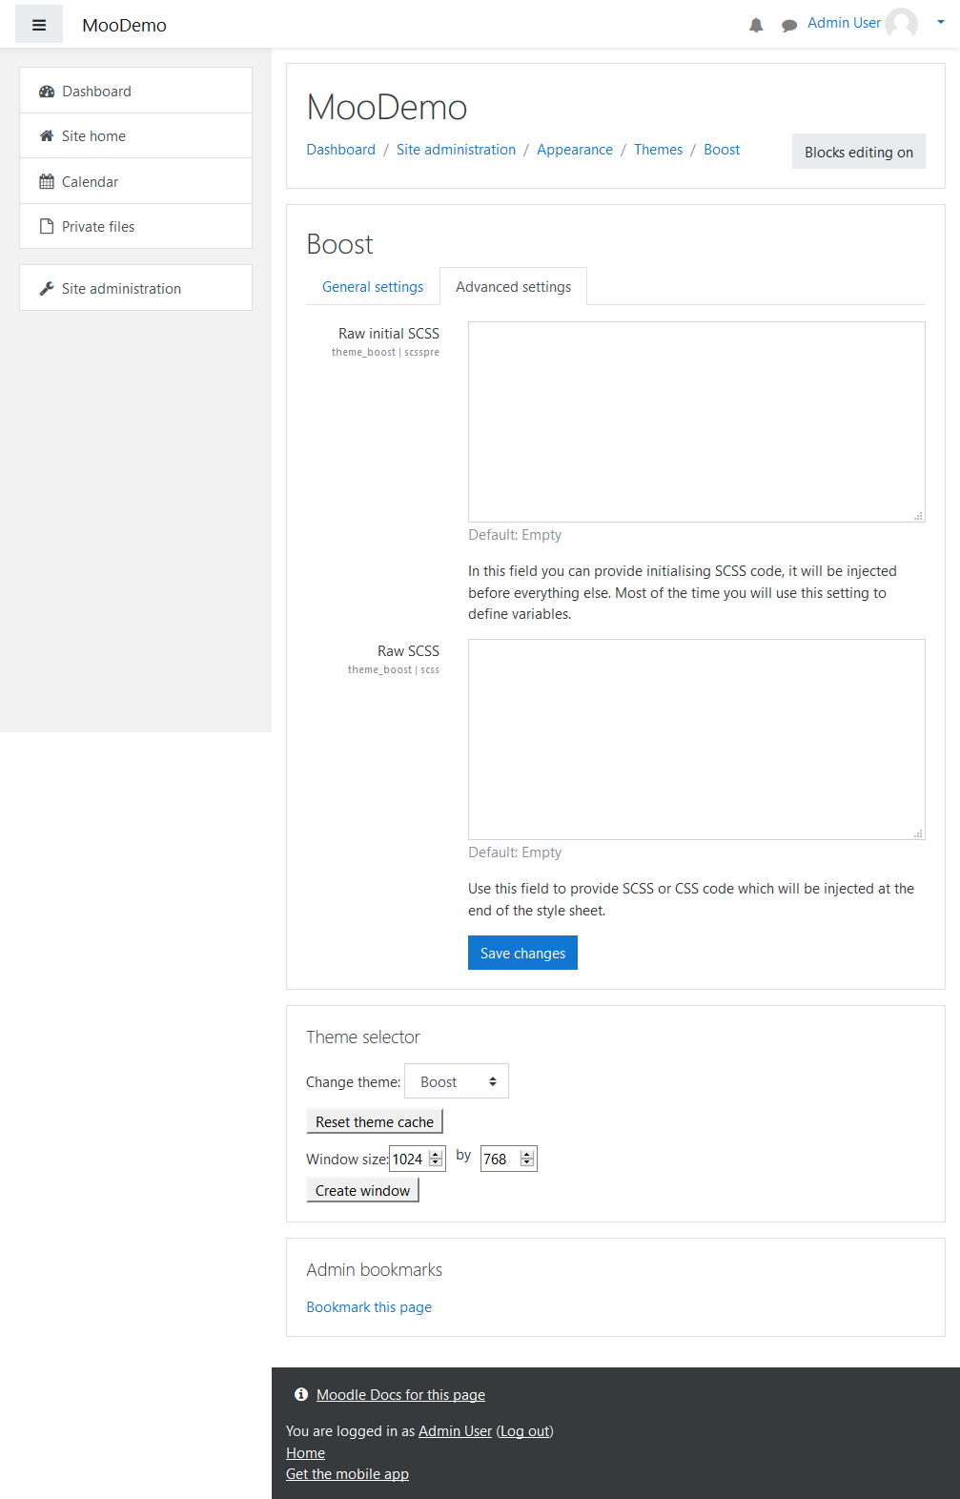Open Calendar from sidebar

tap(135, 181)
